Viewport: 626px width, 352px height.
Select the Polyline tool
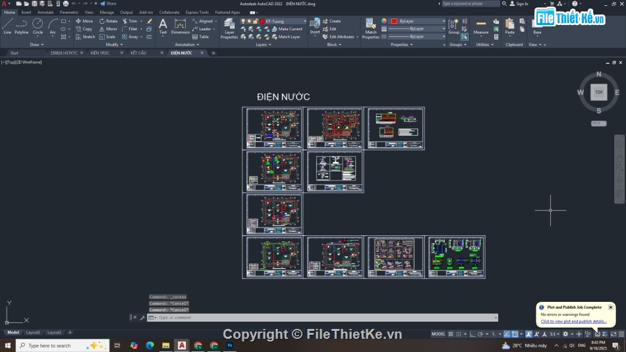[22, 26]
